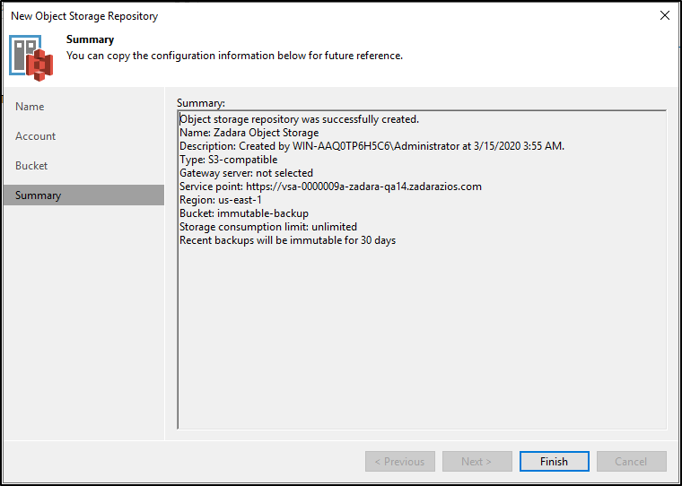Select the Bucket wizard step
The width and height of the screenshot is (682, 486).
click(31, 166)
